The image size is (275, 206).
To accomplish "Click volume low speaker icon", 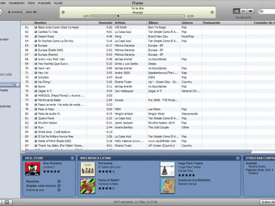I will coord(9,12).
